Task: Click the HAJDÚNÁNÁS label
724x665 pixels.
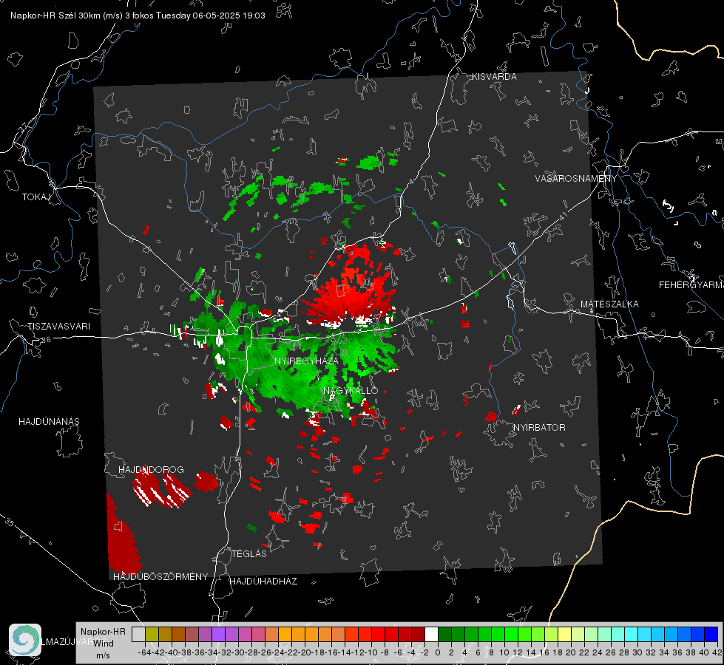Action: 49,422
